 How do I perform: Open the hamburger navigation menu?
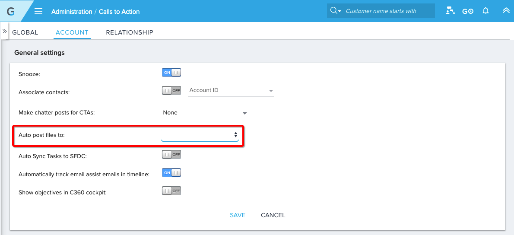point(39,12)
